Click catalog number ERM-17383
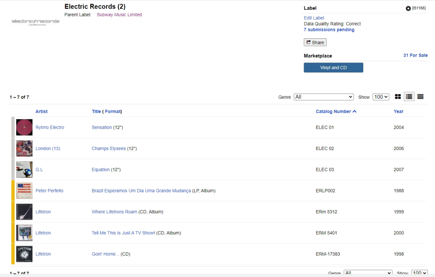 point(327,254)
